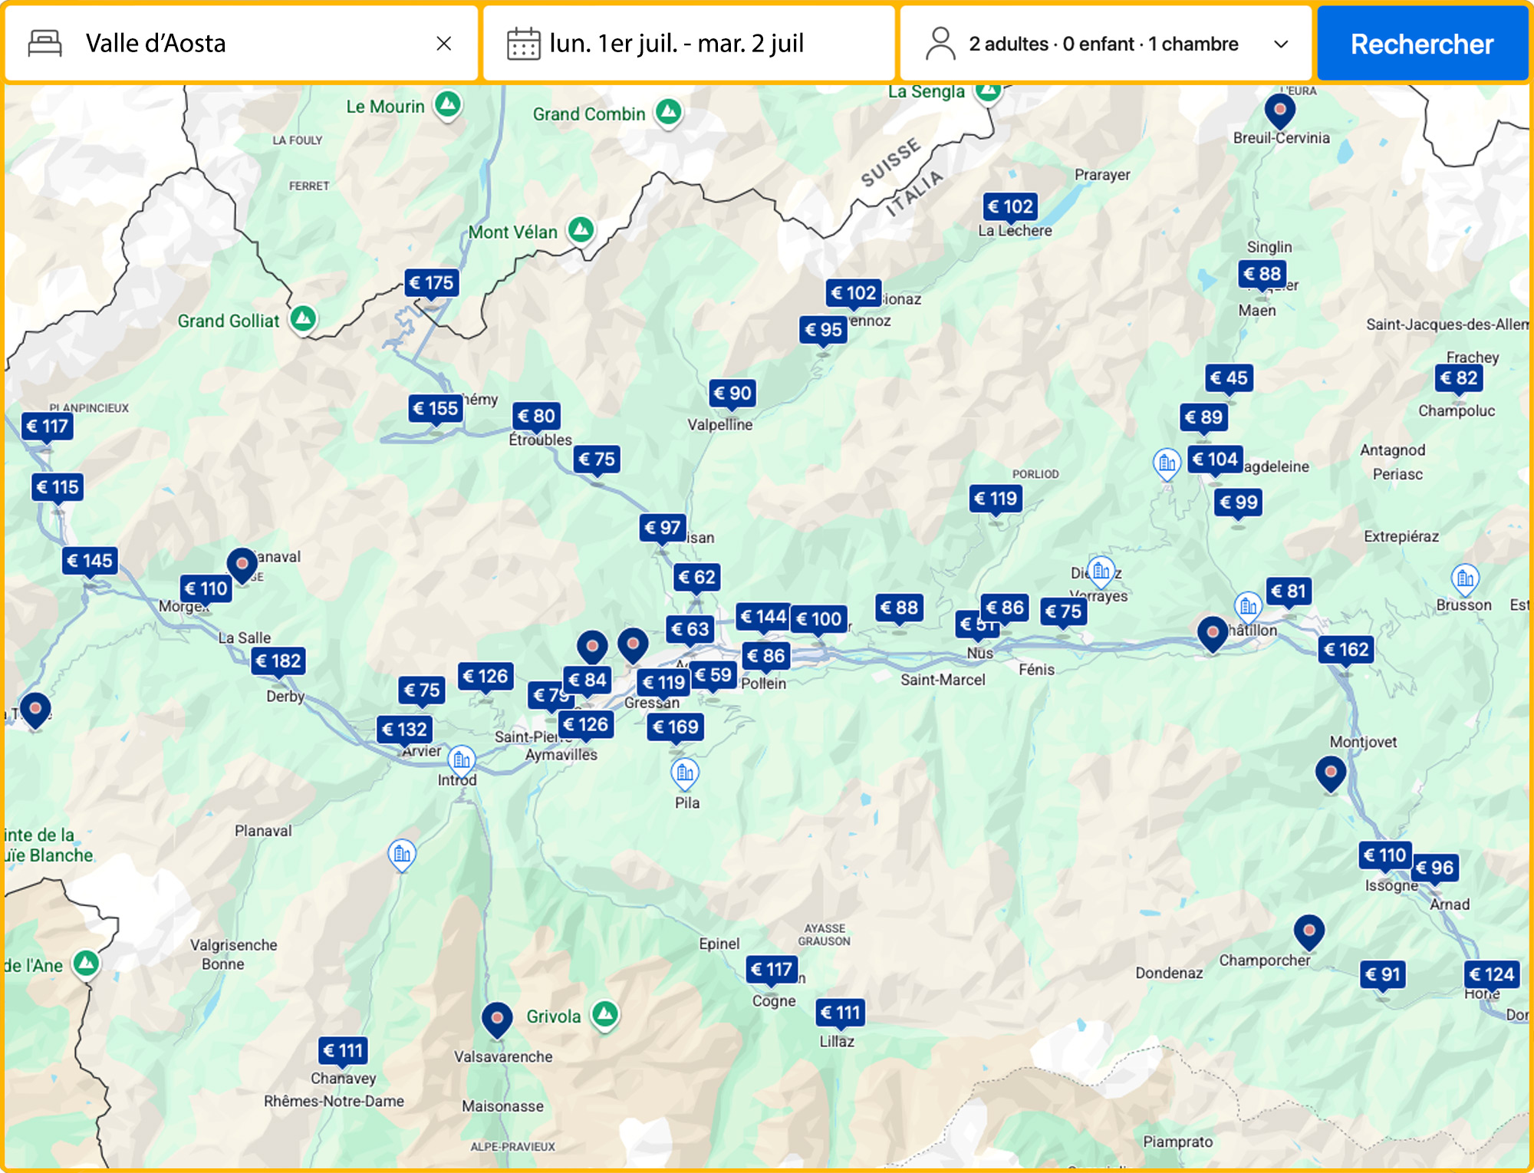
Task: Click the Rechercher search button
Action: click(x=1422, y=44)
